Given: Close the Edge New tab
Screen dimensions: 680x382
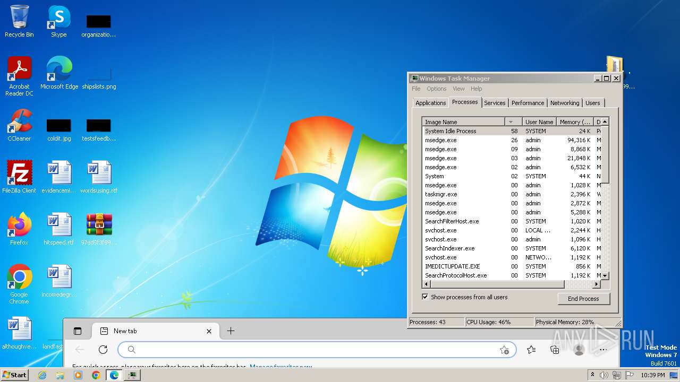Looking at the screenshot, I should click(209, 331).
